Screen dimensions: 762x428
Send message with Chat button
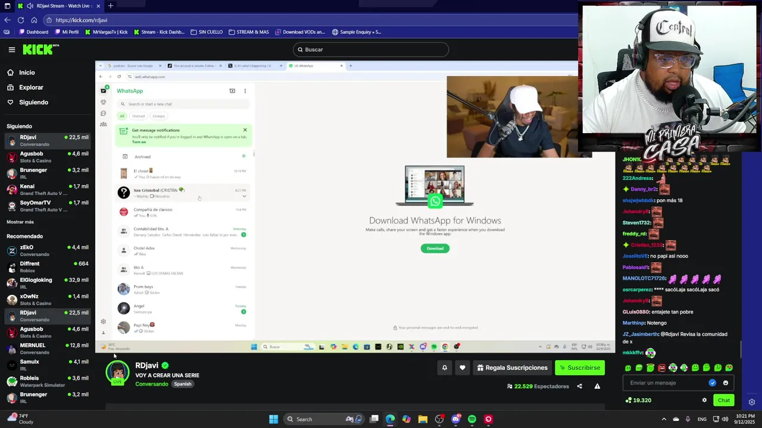click(723, 400)
